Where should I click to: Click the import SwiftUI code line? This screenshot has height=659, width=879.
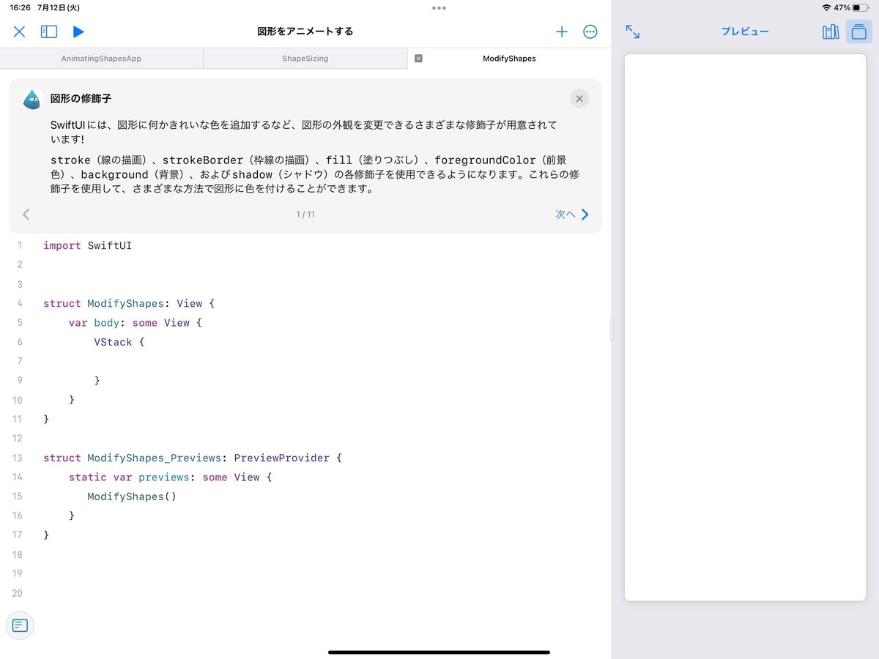[x=87, y=245]
